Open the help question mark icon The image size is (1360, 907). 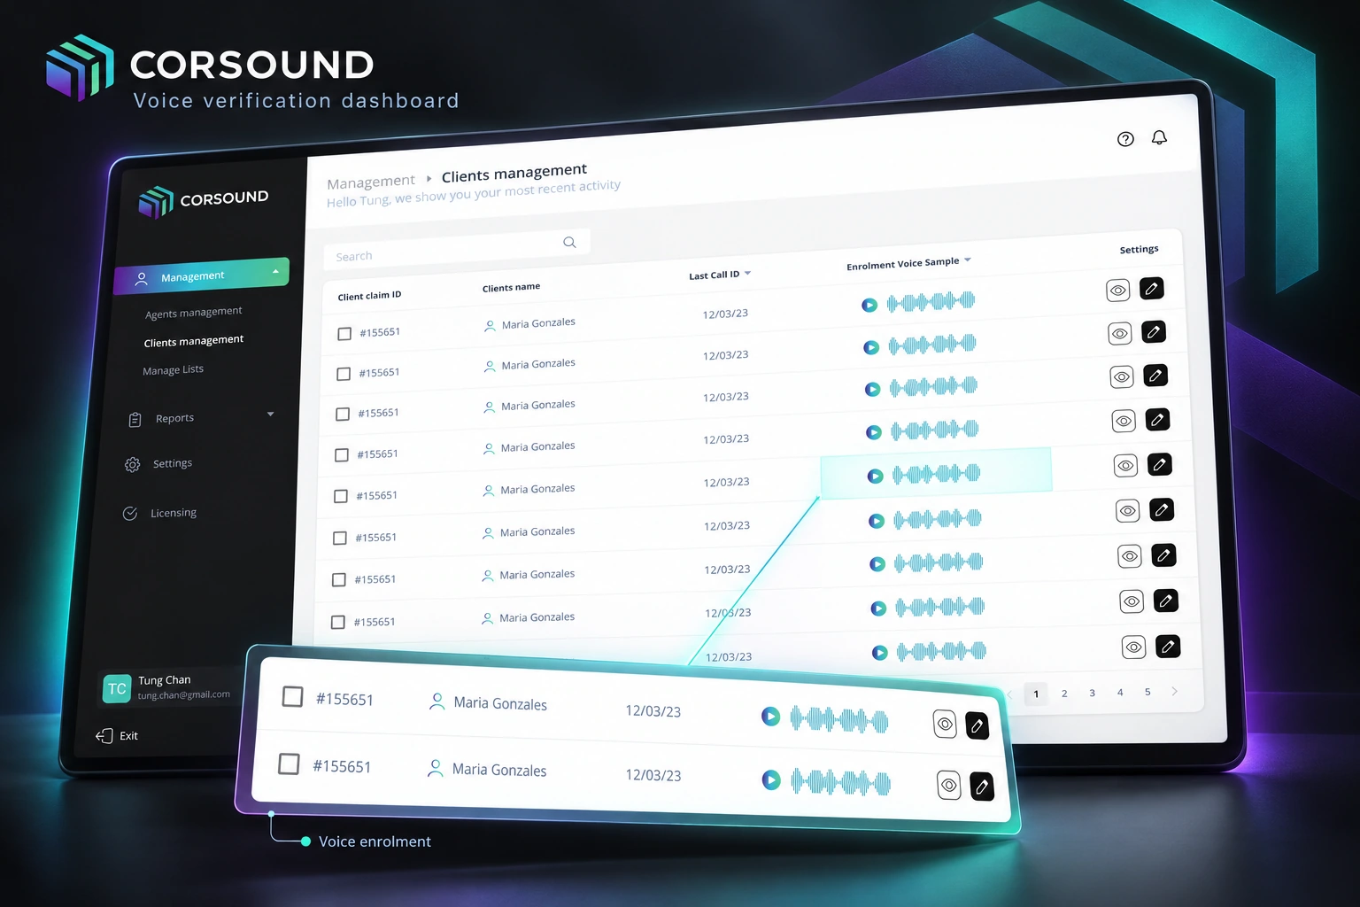click(1125, 139)
